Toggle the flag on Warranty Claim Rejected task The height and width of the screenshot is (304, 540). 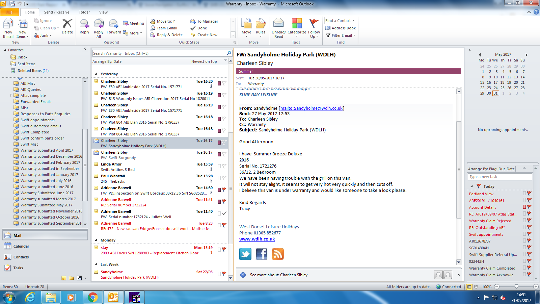tap(529, 221)
